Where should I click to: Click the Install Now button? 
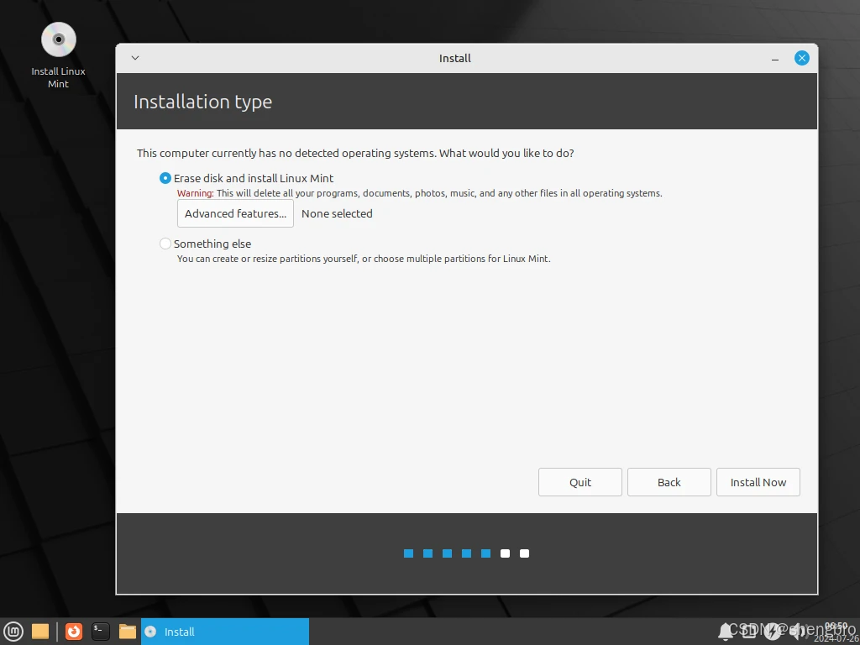(758, 482)
